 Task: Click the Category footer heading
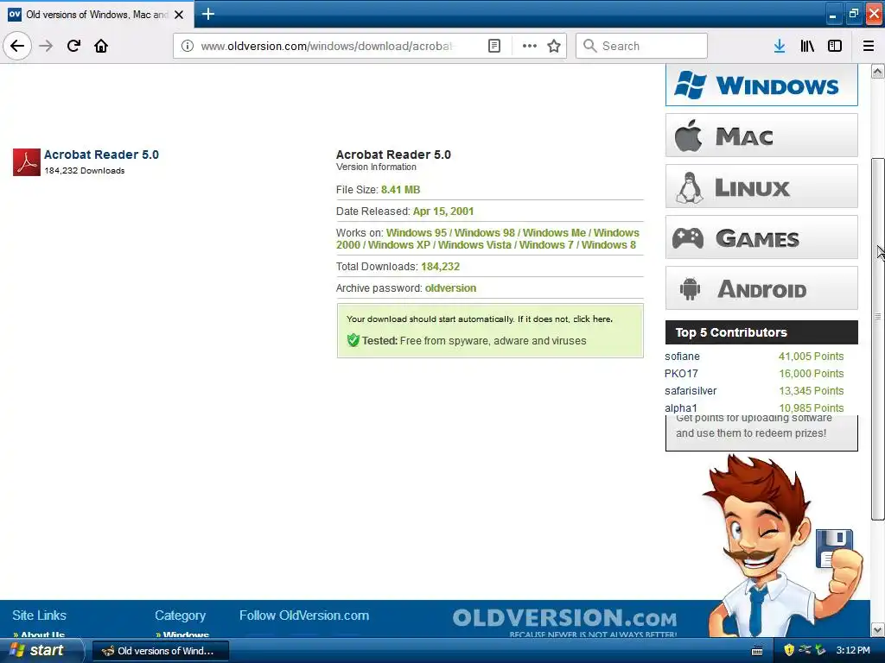tap(180, 616)
